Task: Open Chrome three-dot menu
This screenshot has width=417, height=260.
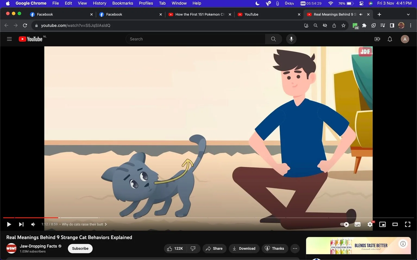Action: click(x=410, y=25)
